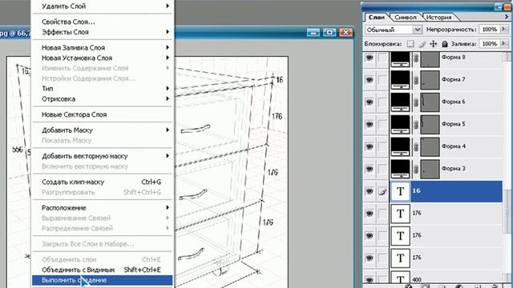Hide the Форма 8 layer
Image resolution: width=513 pixels, height=288 pixels.
coord(370,58)
